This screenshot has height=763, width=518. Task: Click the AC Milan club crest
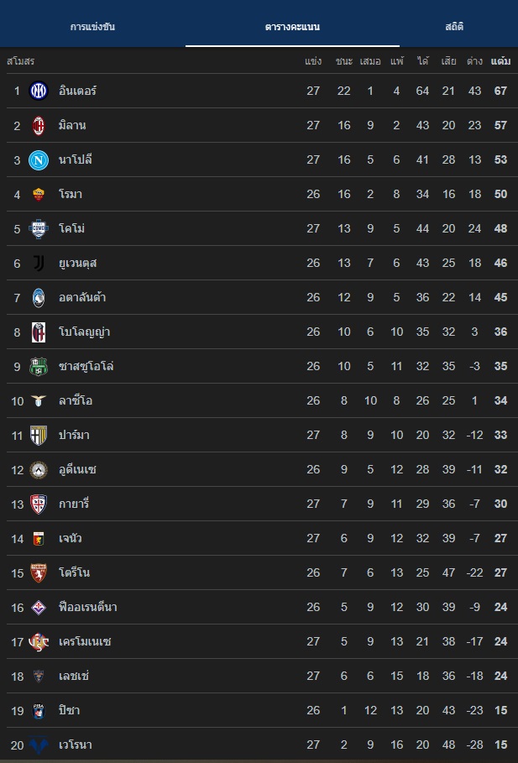(39, 125)
